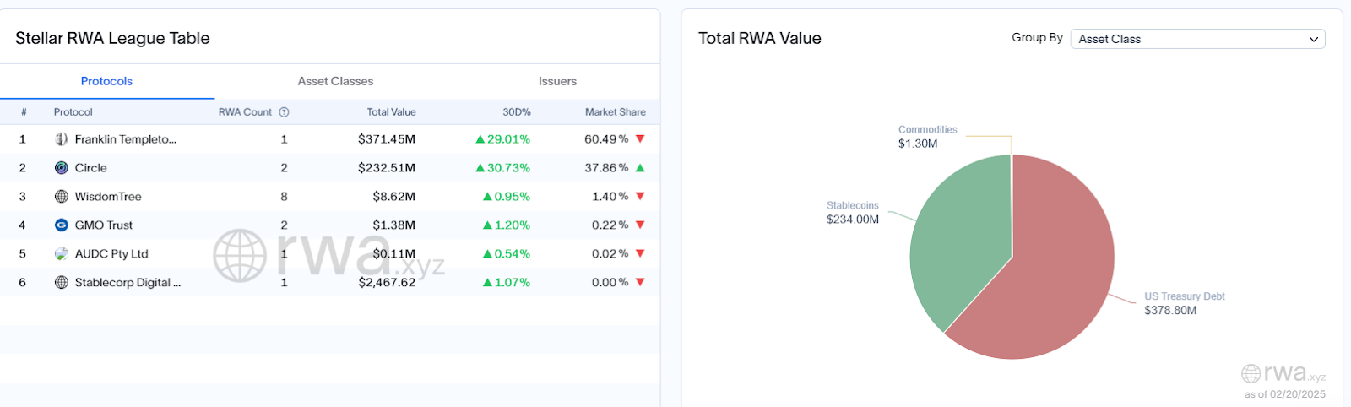Sort by the Market Share column header
Viewport: 1351px width, 407px height.
pyautogui.click(x=616, y=112)
